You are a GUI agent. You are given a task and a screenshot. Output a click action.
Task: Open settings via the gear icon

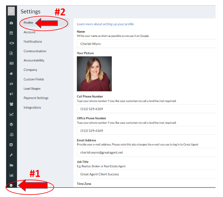[x=11, y=185]
